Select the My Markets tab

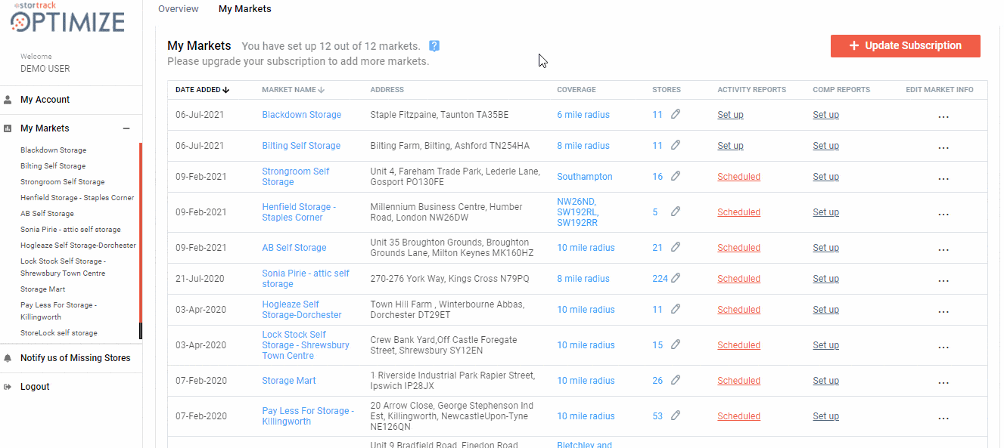(245, 9)
